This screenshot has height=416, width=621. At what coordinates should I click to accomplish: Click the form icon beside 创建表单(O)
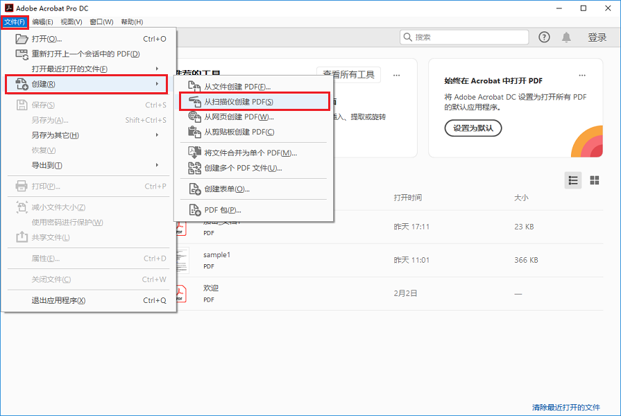pos(194,189)
